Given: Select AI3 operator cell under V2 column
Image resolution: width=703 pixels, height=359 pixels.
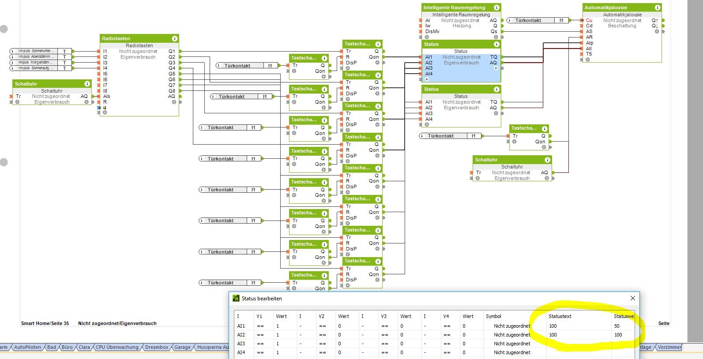Looking at the screenshot, I should coord(323,344).
